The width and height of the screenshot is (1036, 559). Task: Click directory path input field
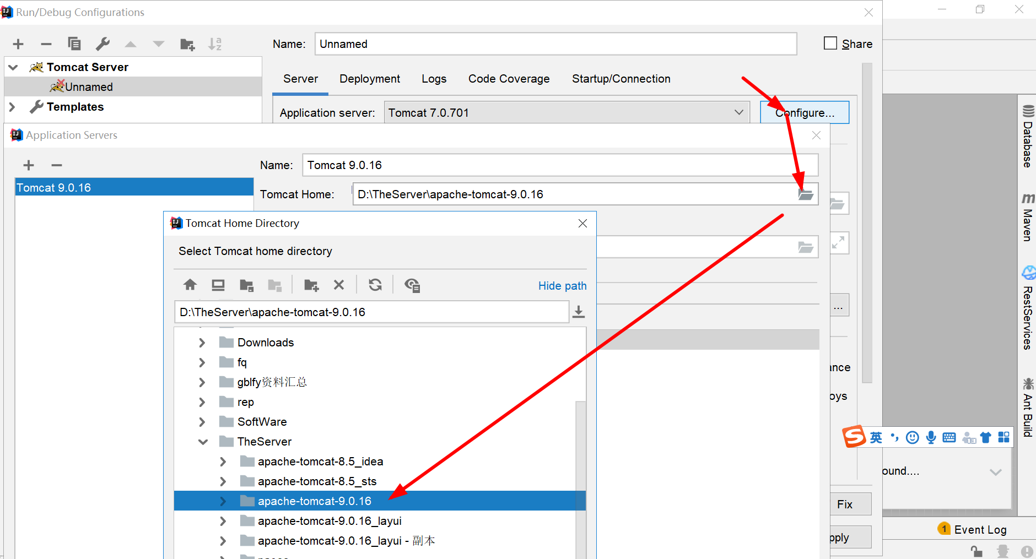point(371,312)
